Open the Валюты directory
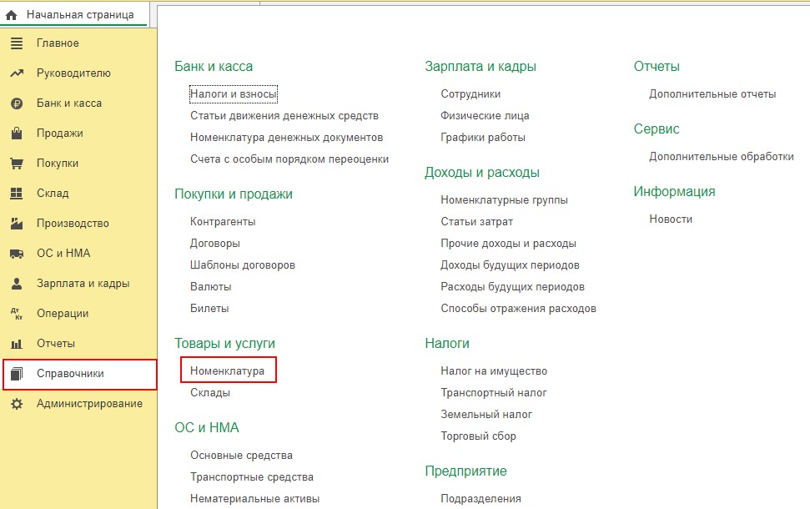The width and height of the screenshot is (810, 509). coord(211,287)
